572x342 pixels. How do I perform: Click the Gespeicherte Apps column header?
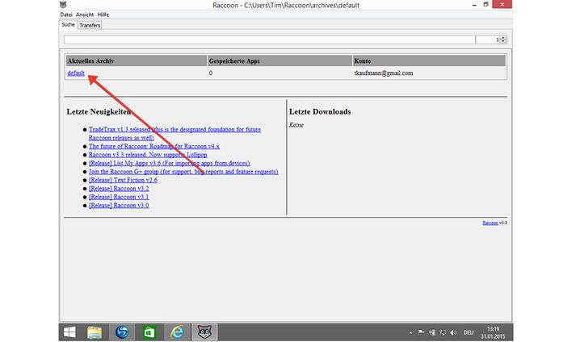(x=280, y=60)
